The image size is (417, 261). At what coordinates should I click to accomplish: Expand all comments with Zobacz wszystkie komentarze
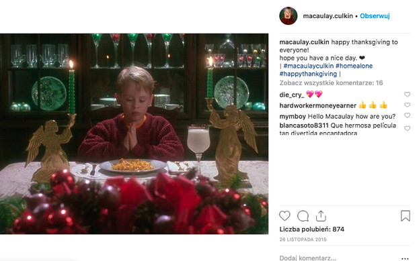click(x=331, y=83)
